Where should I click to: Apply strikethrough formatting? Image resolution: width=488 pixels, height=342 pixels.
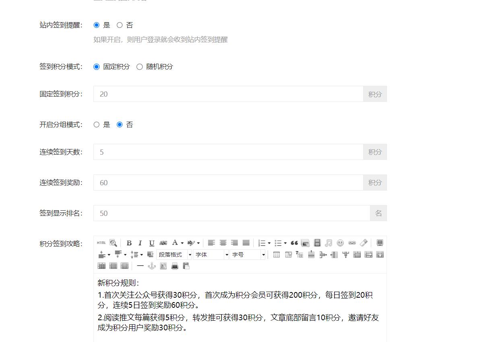coord(163,243)
